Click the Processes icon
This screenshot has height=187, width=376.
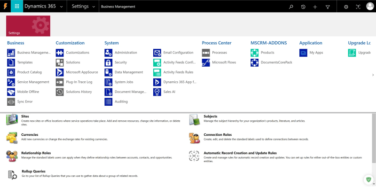tap(206, 53)
